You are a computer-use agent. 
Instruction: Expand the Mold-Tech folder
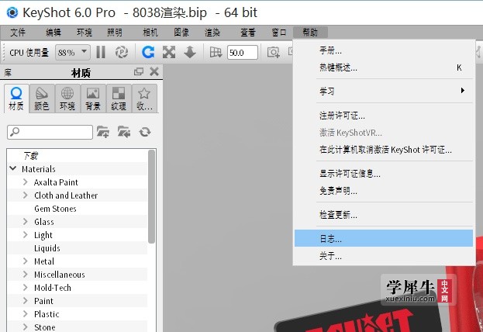26,287
